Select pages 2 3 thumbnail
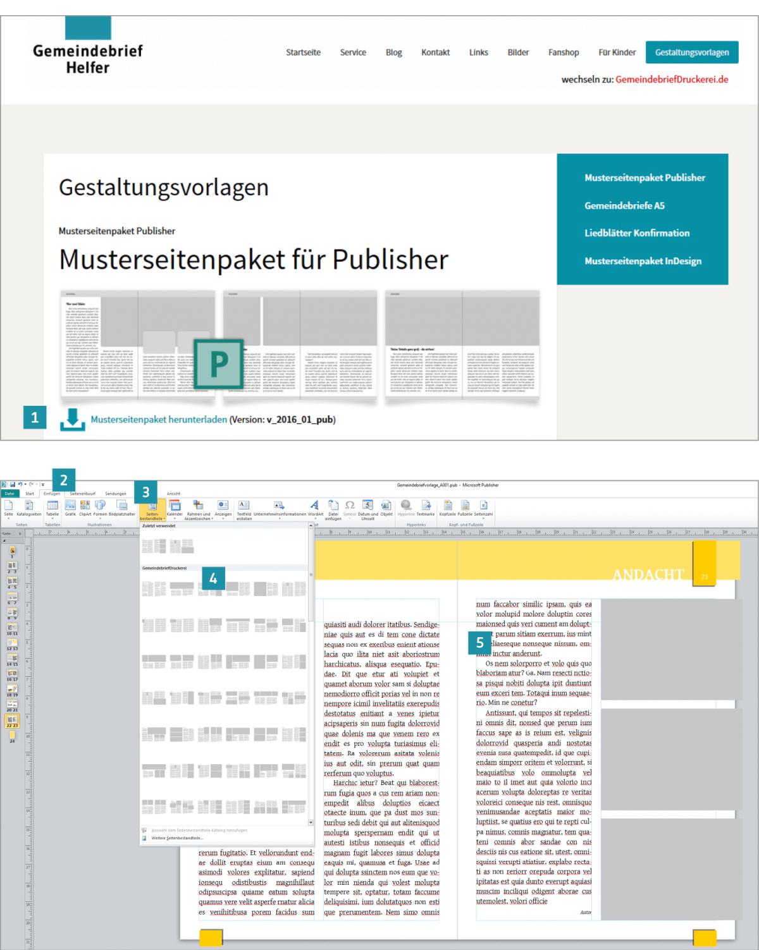This screenshot has height=950, width=759. [x=12, y=567]
